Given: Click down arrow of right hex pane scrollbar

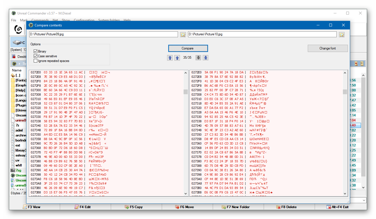Looking at the screenshot, I should (x=345, y=193).
